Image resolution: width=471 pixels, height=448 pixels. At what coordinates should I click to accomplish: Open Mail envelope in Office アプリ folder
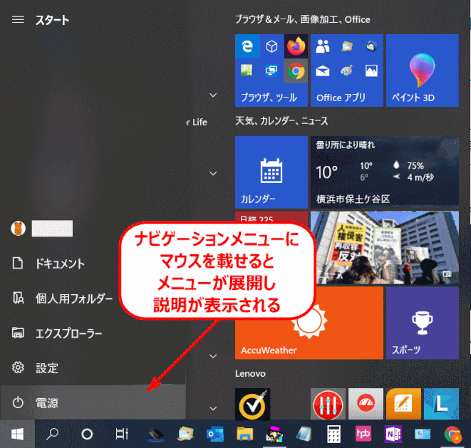click(x=322, y=71)
